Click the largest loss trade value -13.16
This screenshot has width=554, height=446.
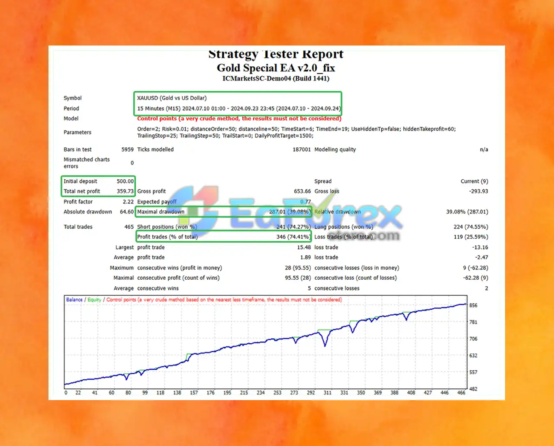point(480,247)
